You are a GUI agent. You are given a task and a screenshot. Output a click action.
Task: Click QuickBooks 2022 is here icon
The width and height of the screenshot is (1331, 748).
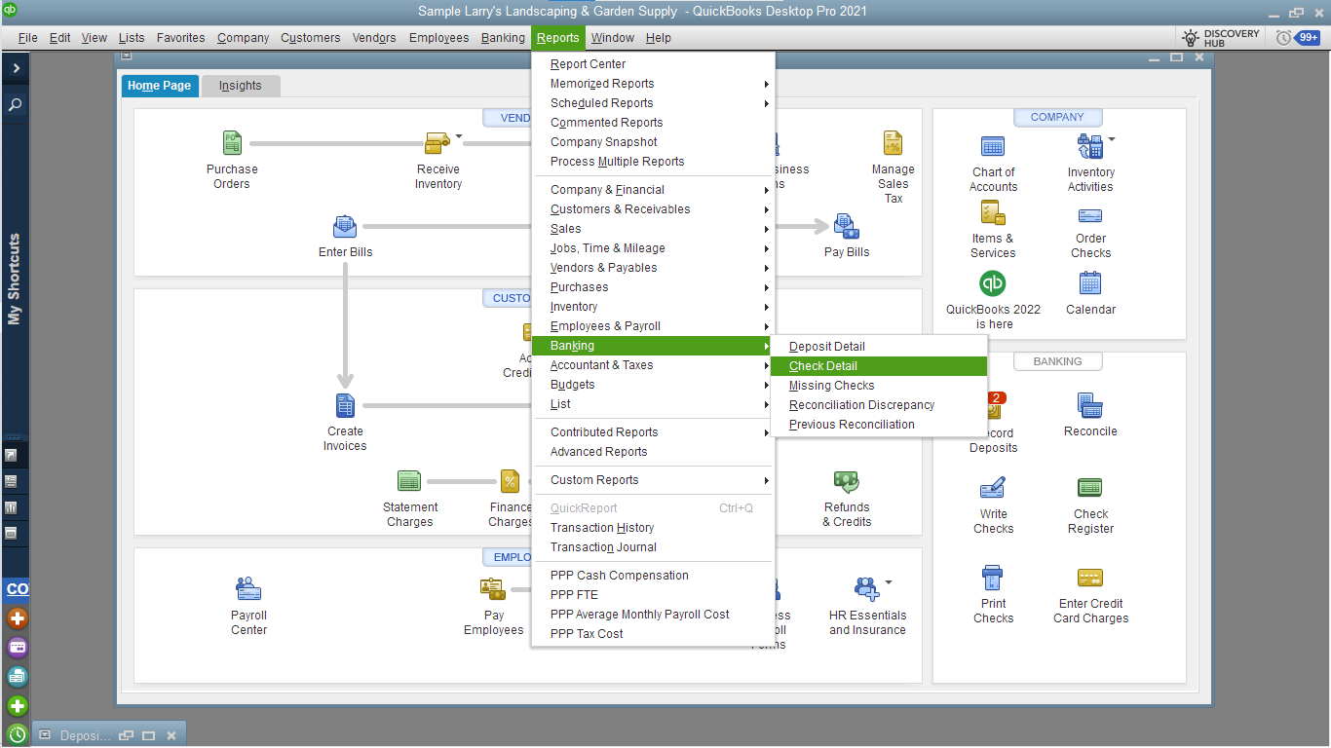click(x=993, y=283)
